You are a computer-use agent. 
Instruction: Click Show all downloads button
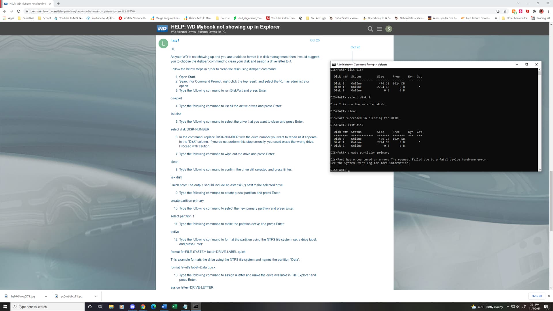[x=536, y=296]
